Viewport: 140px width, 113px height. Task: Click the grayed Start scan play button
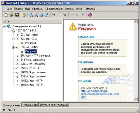point(72,15)
